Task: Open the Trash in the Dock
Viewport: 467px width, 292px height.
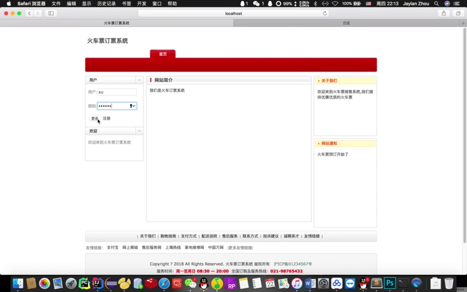Action: (449, 283)
